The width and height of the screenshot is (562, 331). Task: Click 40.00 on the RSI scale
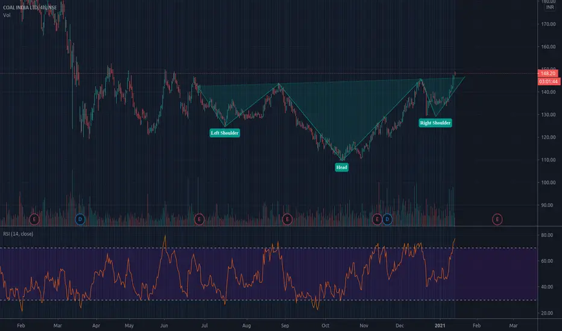coord(548,286)
